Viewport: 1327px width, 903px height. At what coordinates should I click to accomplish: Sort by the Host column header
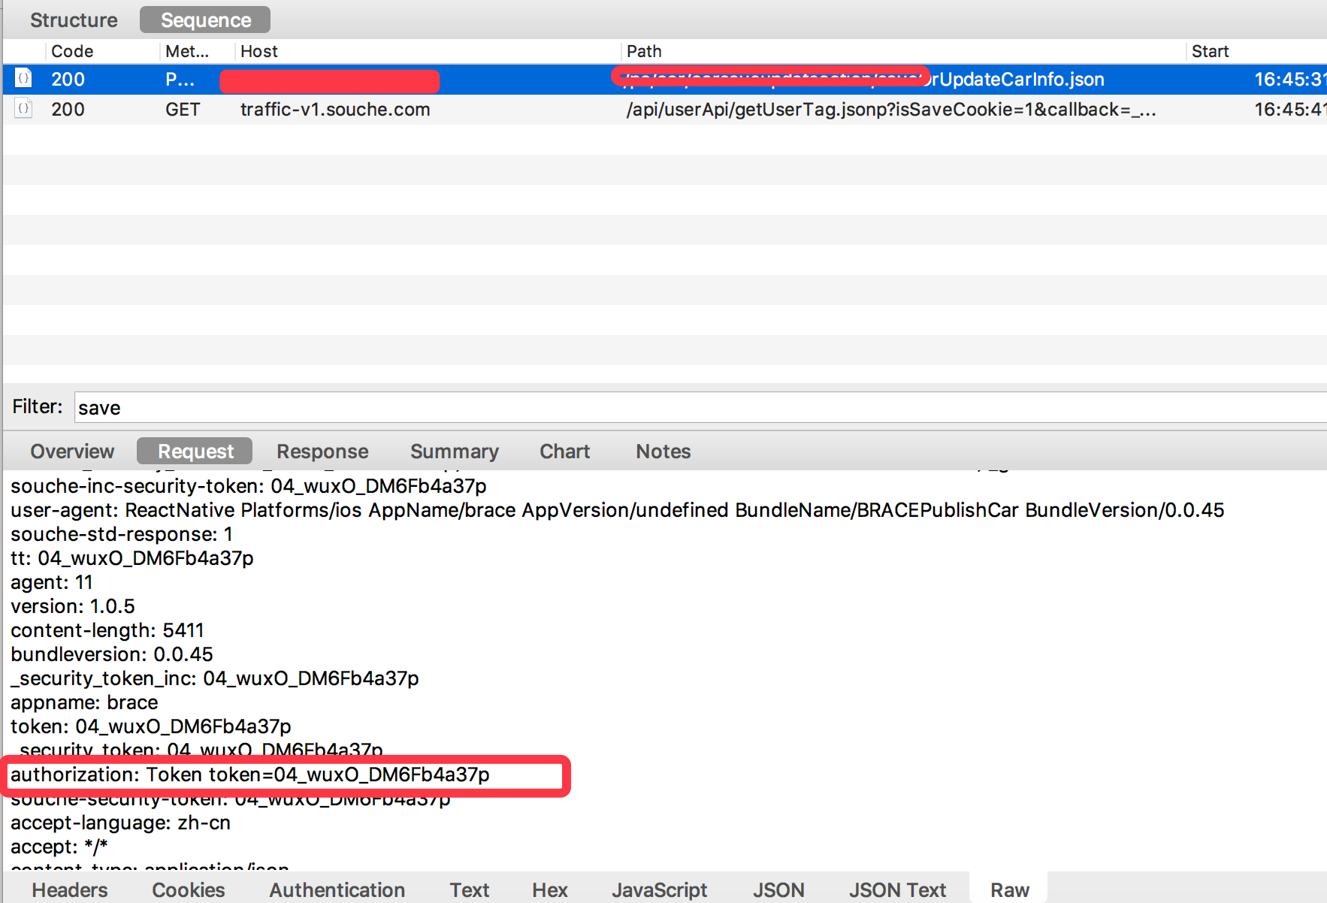427,51
